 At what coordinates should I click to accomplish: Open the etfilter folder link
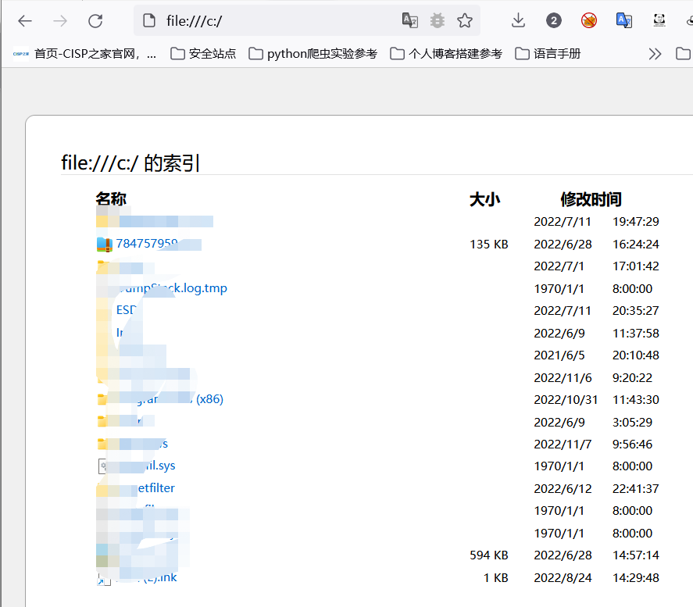(x=156, y=487)
